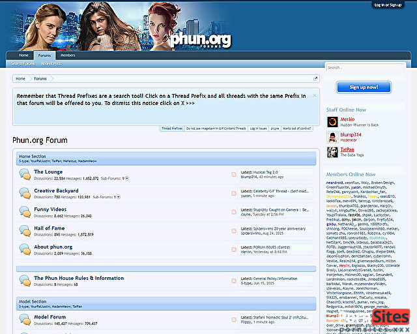Expand Creative Backyard sub-forums dropdown
The width and height of the screenshot is (417, 334).
pyautogui.click(x=119, y=197)
